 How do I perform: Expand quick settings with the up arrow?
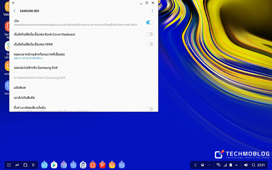pyautogui.click(x=237, y=165)
